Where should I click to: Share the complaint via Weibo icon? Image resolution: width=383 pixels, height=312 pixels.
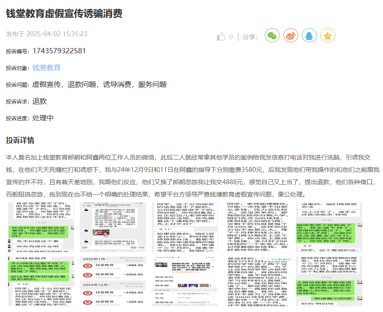point(291,35)
